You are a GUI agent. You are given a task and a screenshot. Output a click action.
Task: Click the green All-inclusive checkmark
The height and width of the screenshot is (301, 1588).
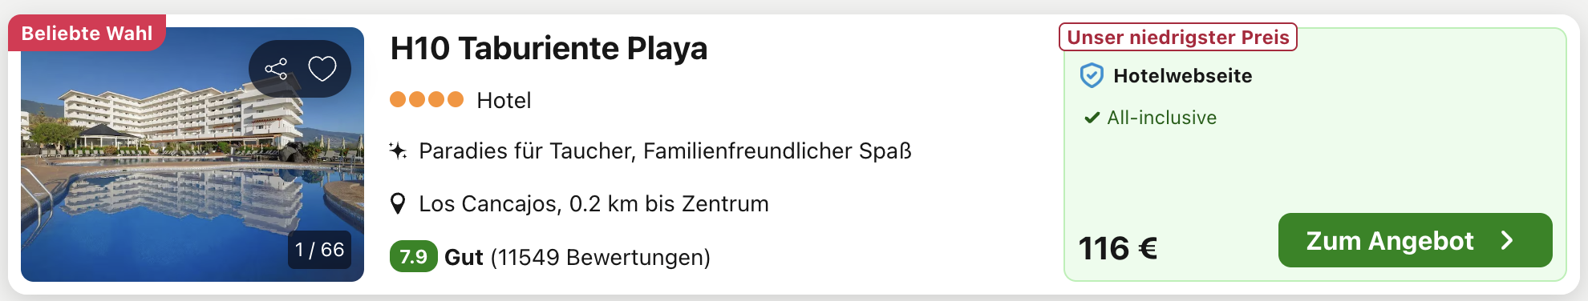pyautogui.click(x=1092, y=118)
